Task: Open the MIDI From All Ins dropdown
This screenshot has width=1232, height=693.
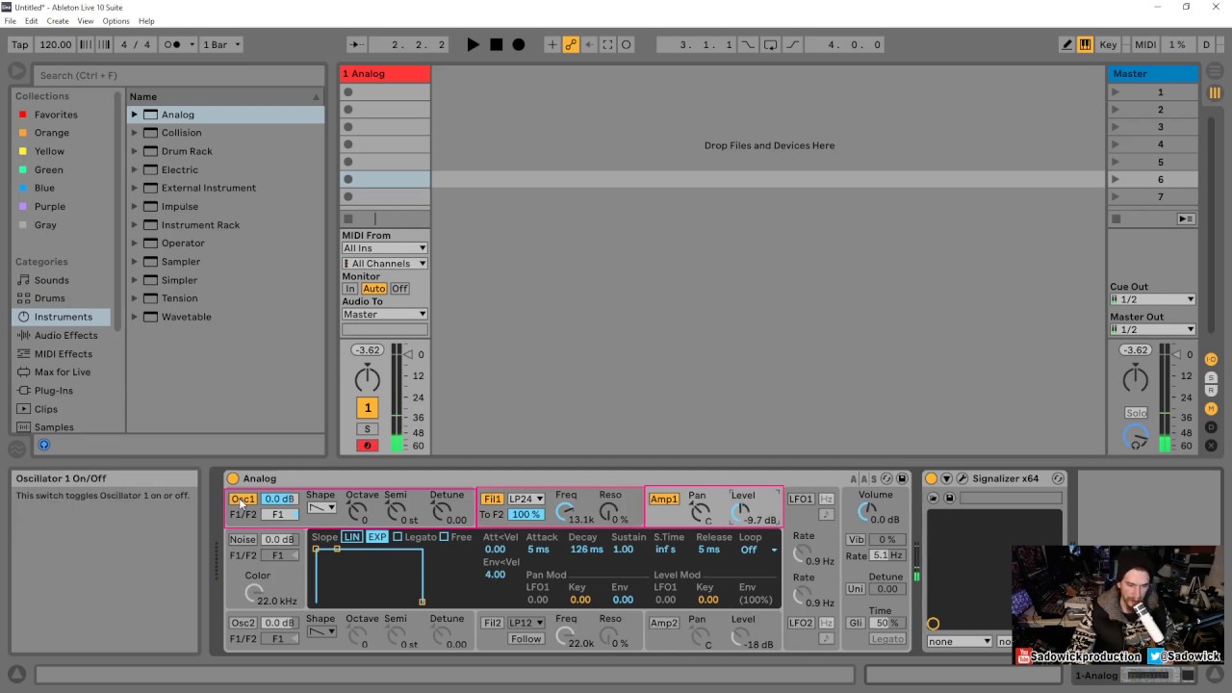Action: pyautogui.click(x=385, y=248)
